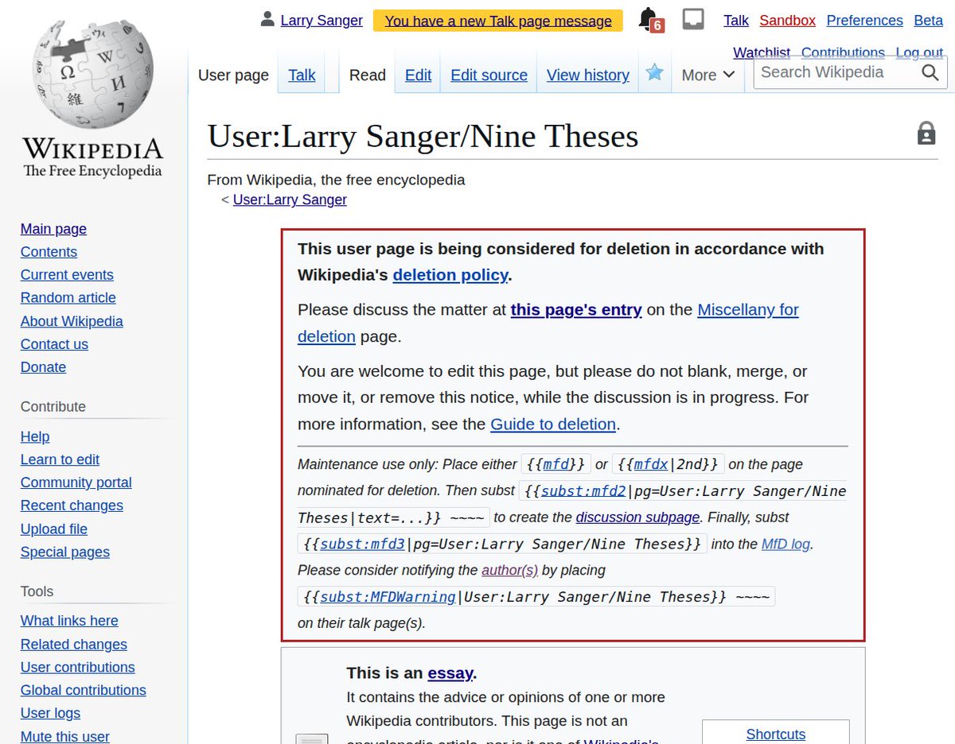955x744 pixels.
Task: Open Current events sidebar link
Action: point(67,275)
